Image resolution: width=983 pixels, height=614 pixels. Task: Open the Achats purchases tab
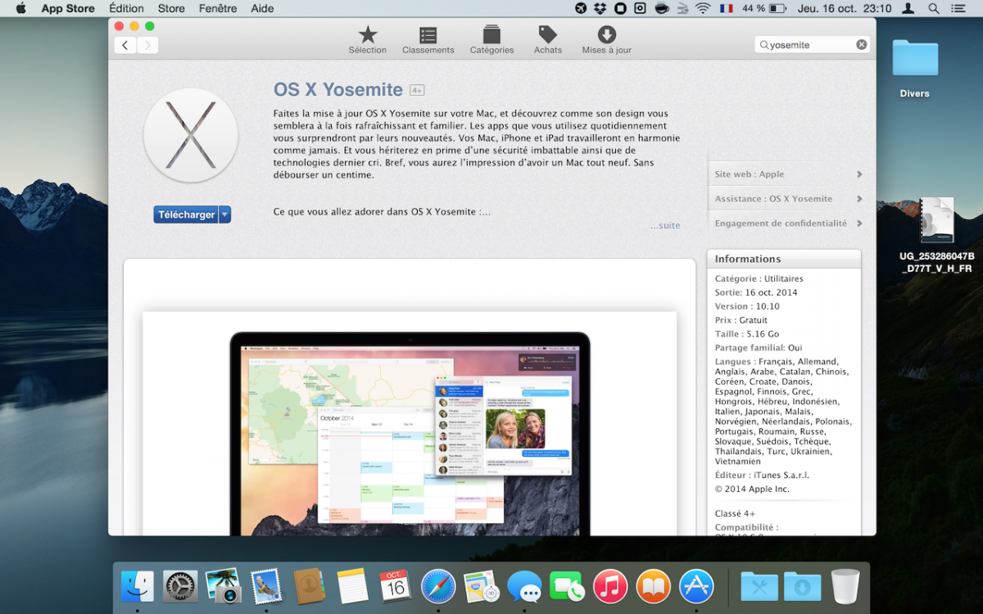pyautogui.click(x=548, y=39)
